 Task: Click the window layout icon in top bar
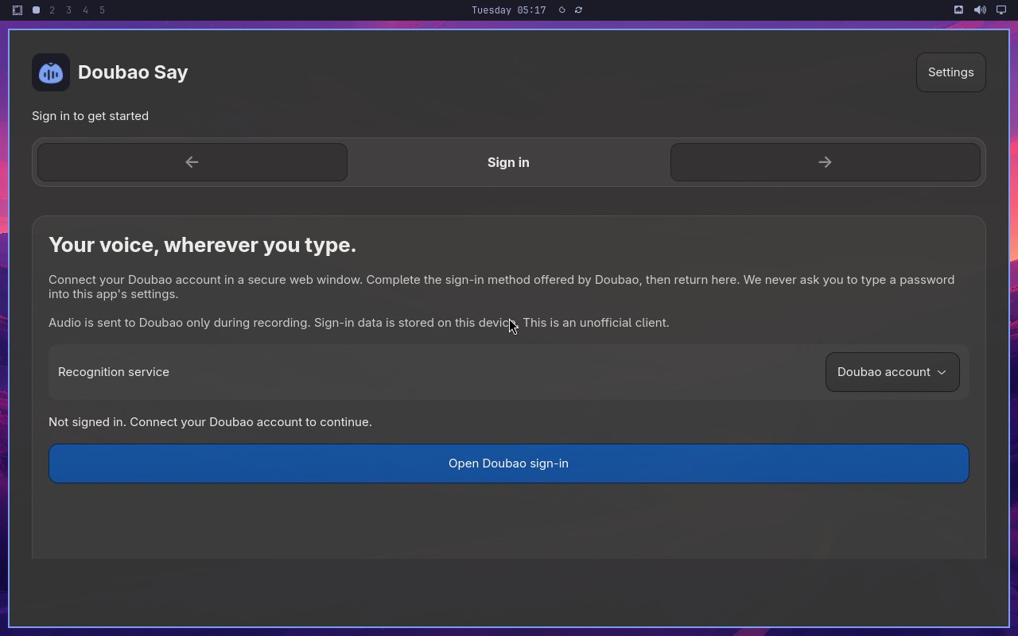[17, 10]
